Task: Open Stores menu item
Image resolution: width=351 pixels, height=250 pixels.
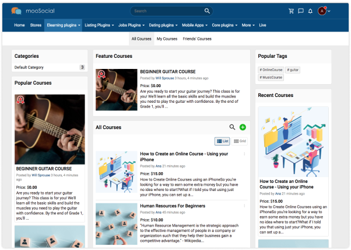Action: (x=36, y=25)
